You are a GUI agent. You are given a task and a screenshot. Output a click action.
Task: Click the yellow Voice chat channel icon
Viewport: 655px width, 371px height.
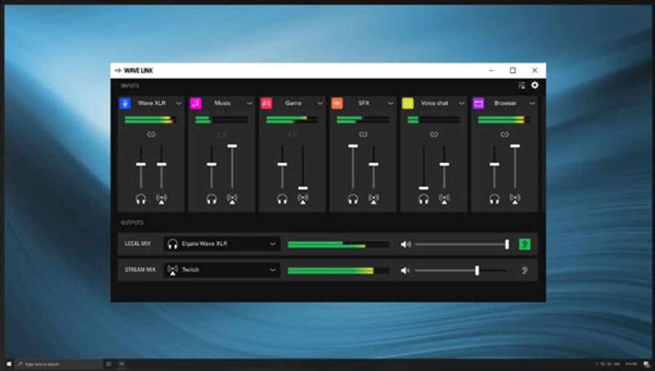[408, 103]
